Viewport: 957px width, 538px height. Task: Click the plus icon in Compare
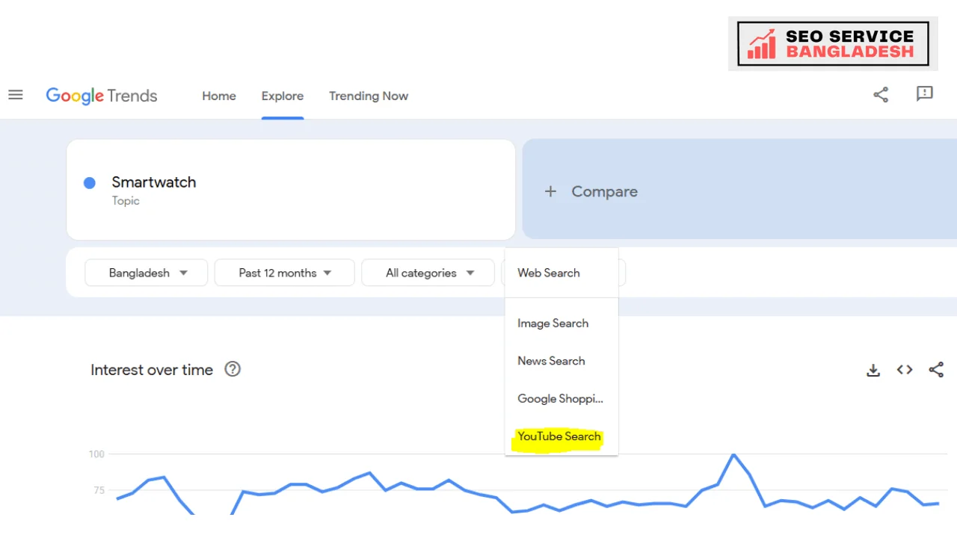tap(550, 191)
